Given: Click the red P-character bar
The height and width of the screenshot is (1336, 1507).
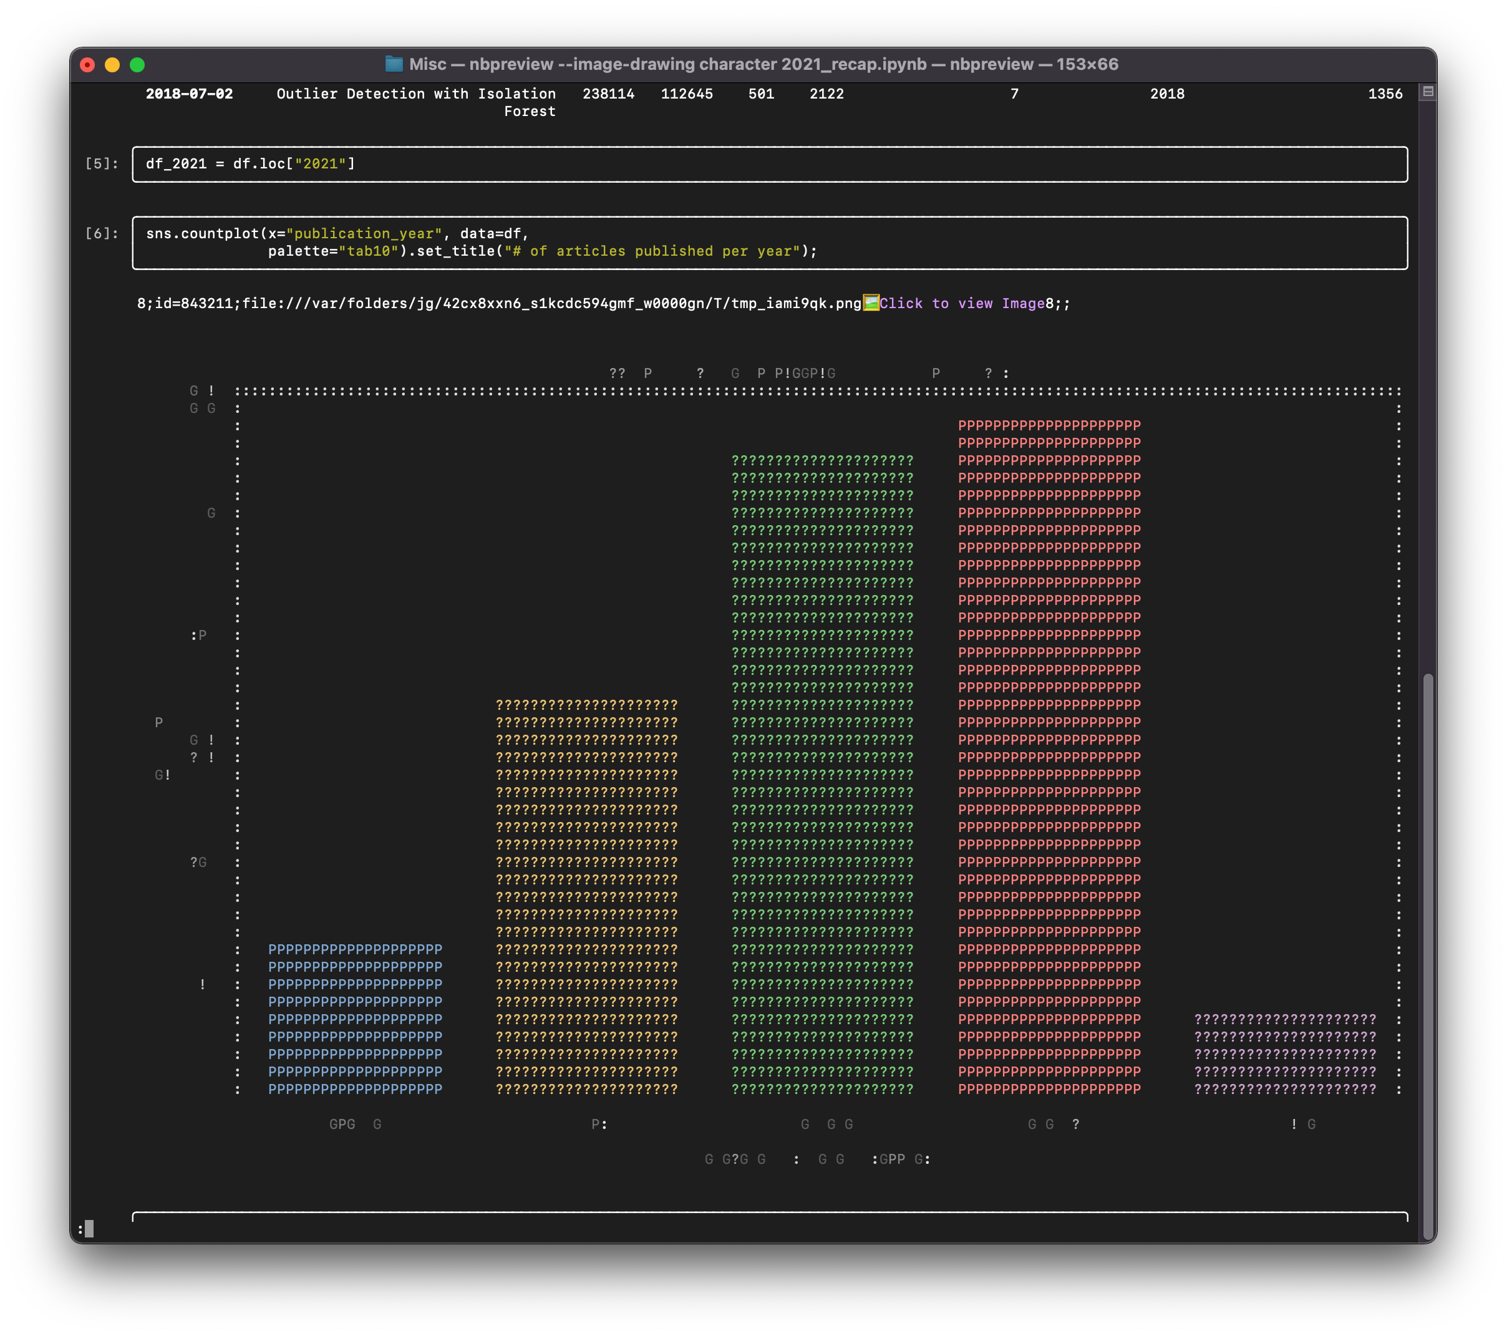Looking at the screenshot, I should (1049, 757).
